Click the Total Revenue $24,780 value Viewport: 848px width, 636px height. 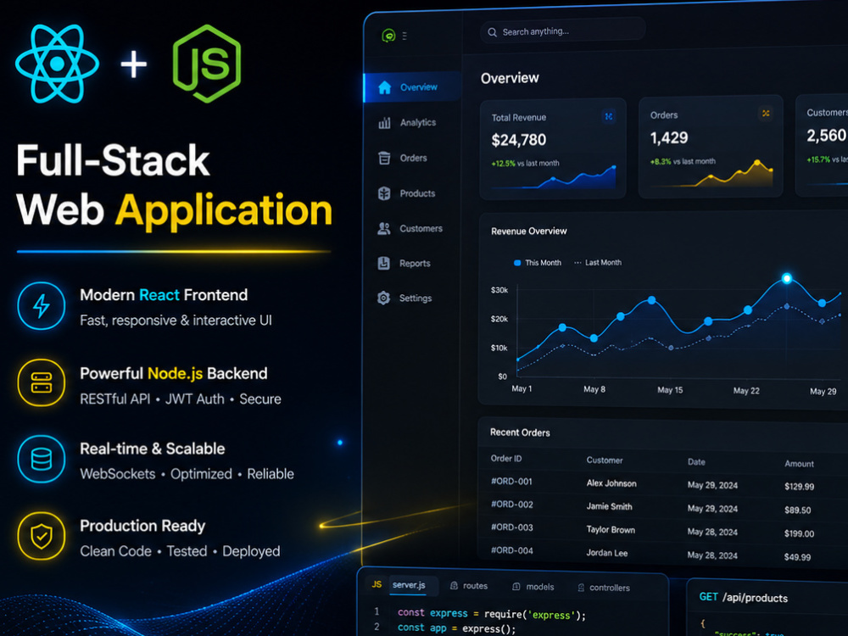519,140
